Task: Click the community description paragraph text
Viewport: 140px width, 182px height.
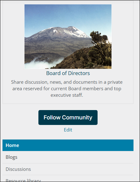Action: click(x=67, y=89)
